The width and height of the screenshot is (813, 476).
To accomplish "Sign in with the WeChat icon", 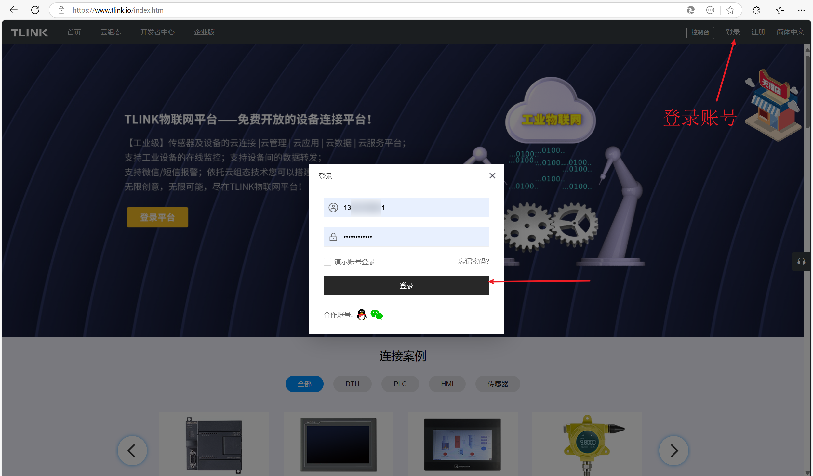I will tap(377, 315).
